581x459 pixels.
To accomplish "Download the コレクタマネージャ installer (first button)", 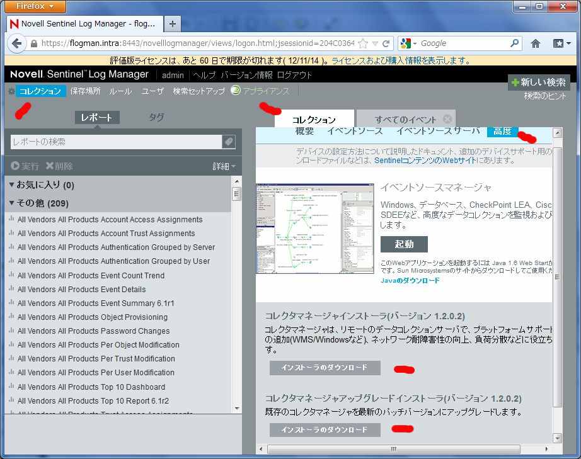I will coord(325,368).
